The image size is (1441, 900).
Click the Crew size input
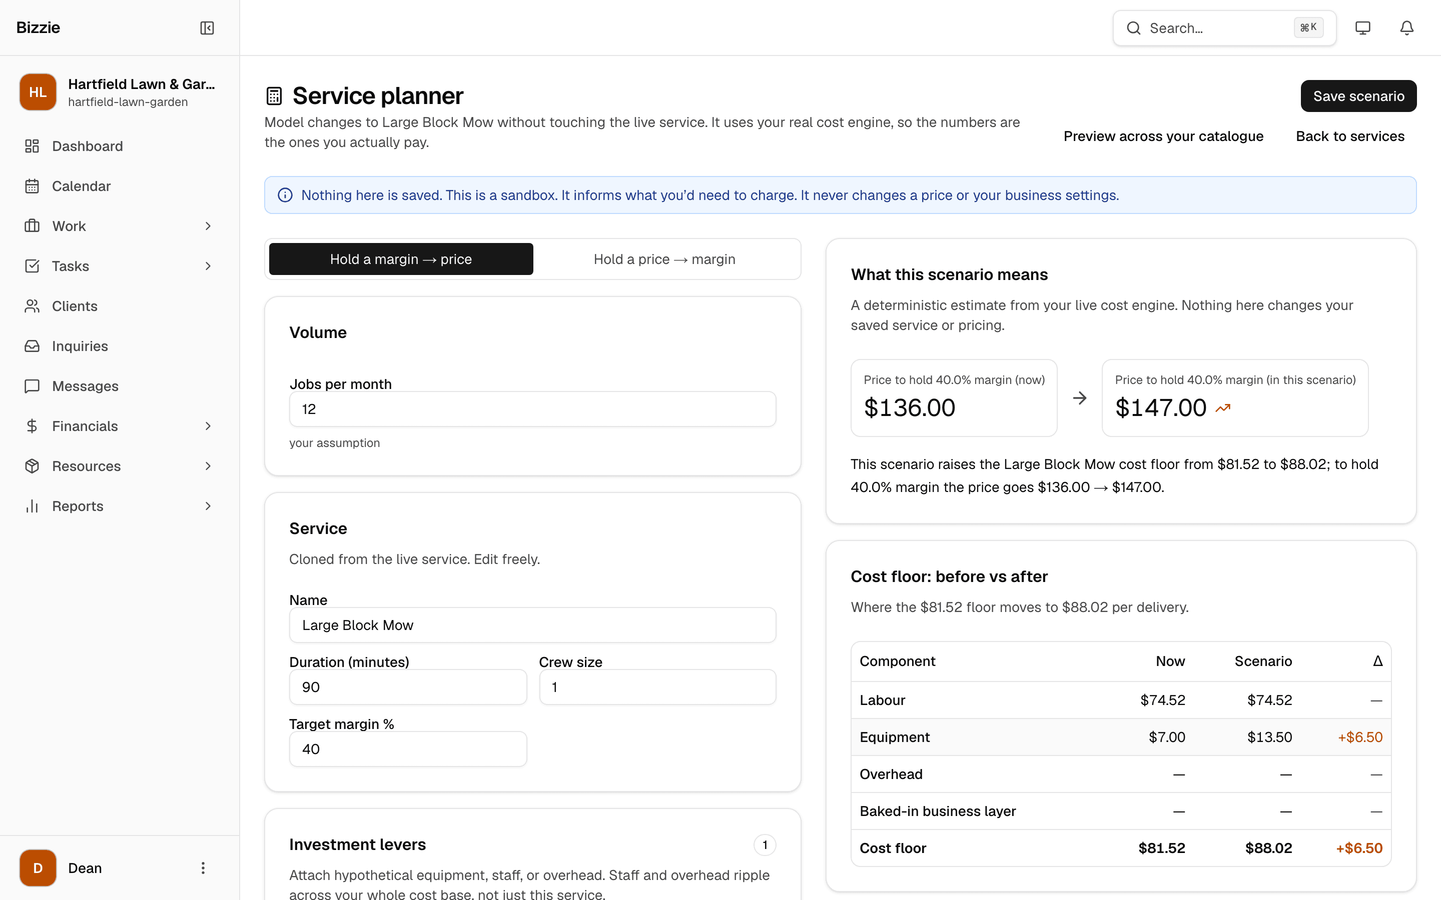tap(657, 687)
